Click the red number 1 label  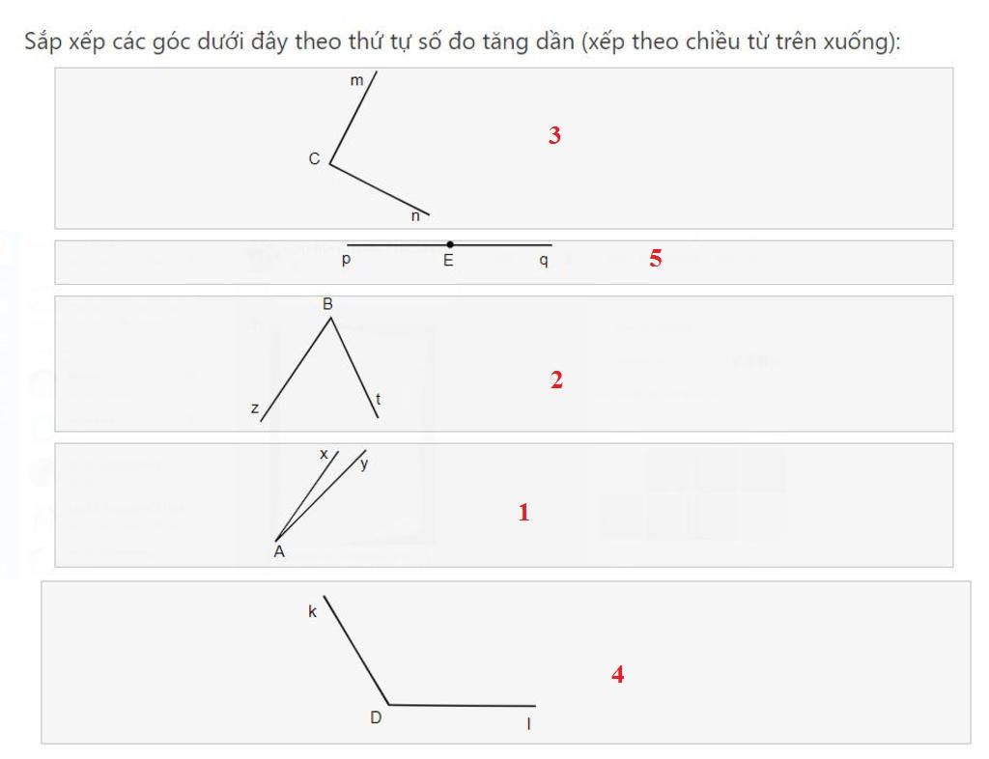click(524, 513)
